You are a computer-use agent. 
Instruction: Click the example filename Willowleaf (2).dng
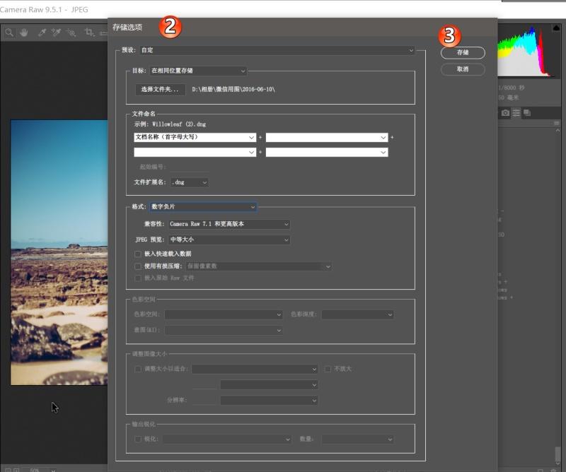[x=179, y=124]
